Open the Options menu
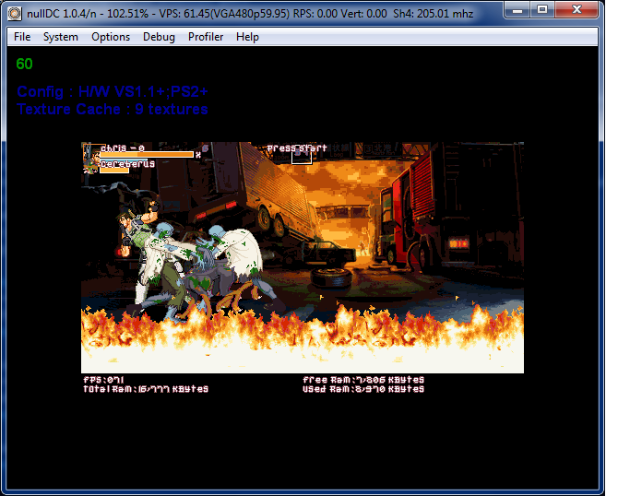This screenshot has width=630, height=496. tap(111, 37)
